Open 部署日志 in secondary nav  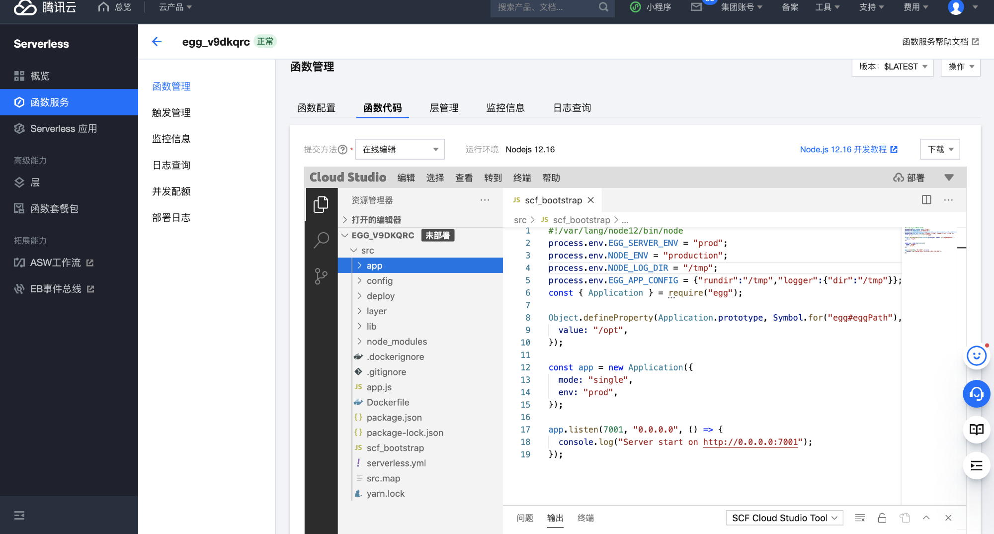click(x=171, y=217)
